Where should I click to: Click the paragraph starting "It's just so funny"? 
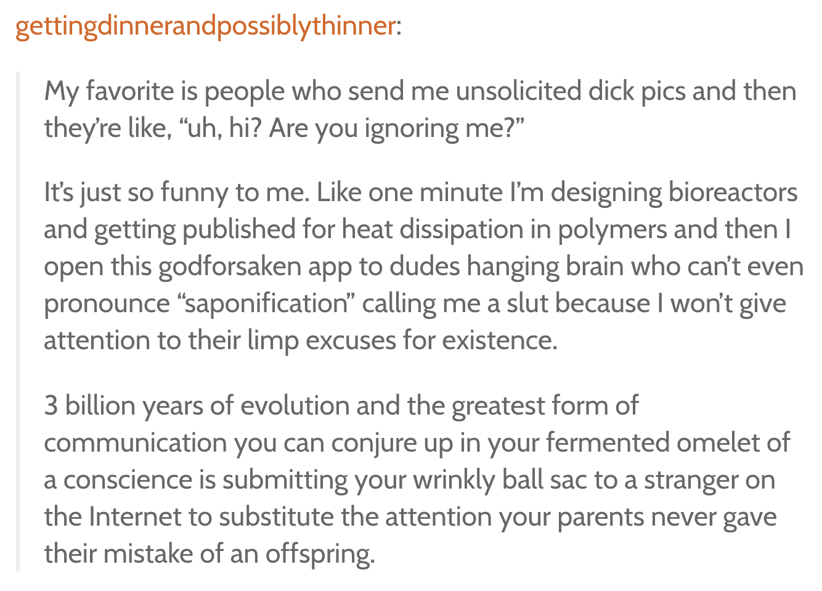(423, 267)
